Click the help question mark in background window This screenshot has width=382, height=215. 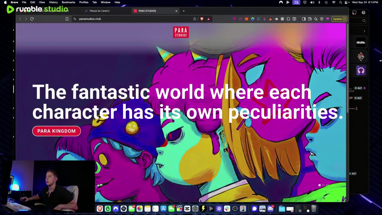(x=363, y=13)
